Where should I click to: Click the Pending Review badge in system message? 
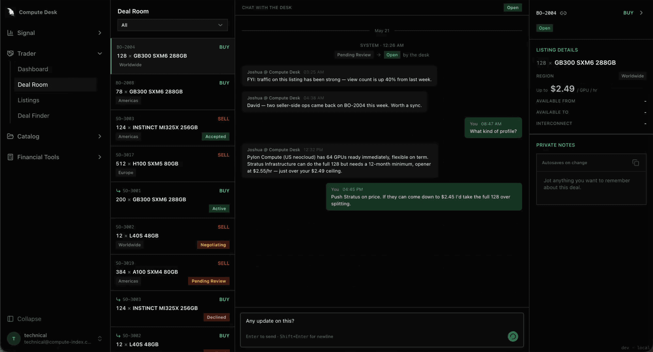[x=354, y=55]
